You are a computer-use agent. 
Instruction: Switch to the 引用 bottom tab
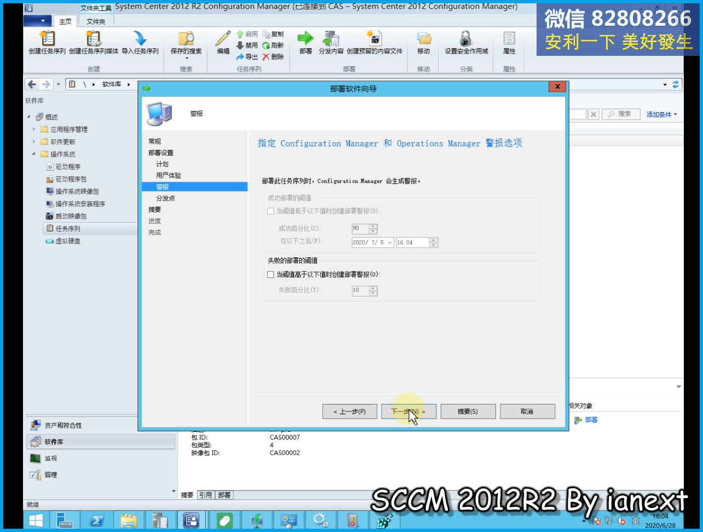point(205,495)
